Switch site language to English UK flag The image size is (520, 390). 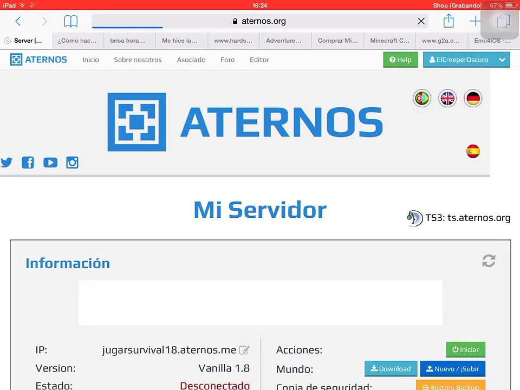point(447,98)
